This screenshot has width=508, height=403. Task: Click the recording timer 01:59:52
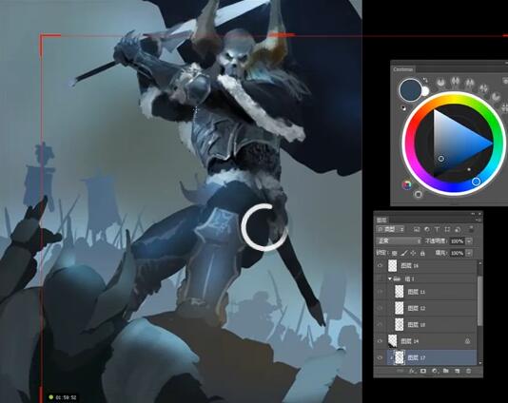66,397
